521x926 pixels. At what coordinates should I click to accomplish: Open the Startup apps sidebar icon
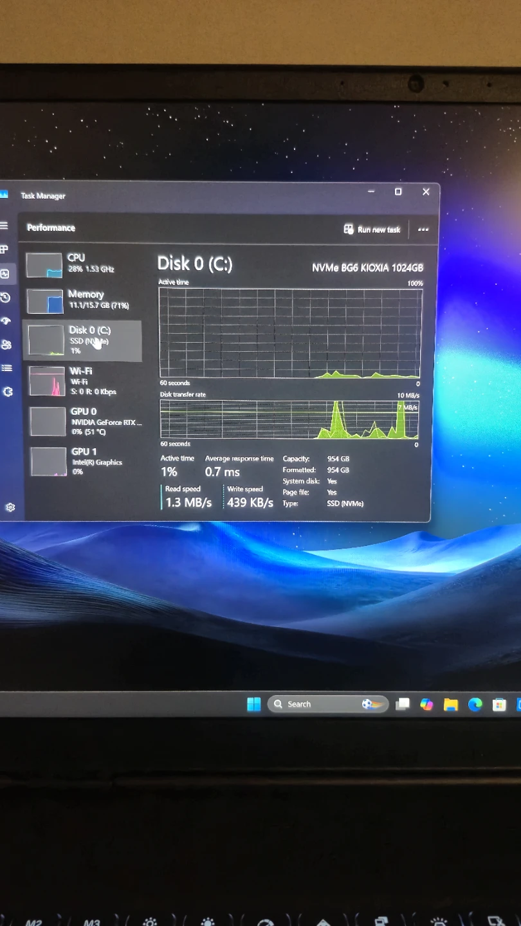(x=6, y=321)
